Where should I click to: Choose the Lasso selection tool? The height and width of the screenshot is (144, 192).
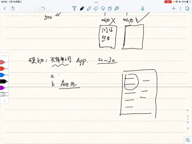click(103, 8)
